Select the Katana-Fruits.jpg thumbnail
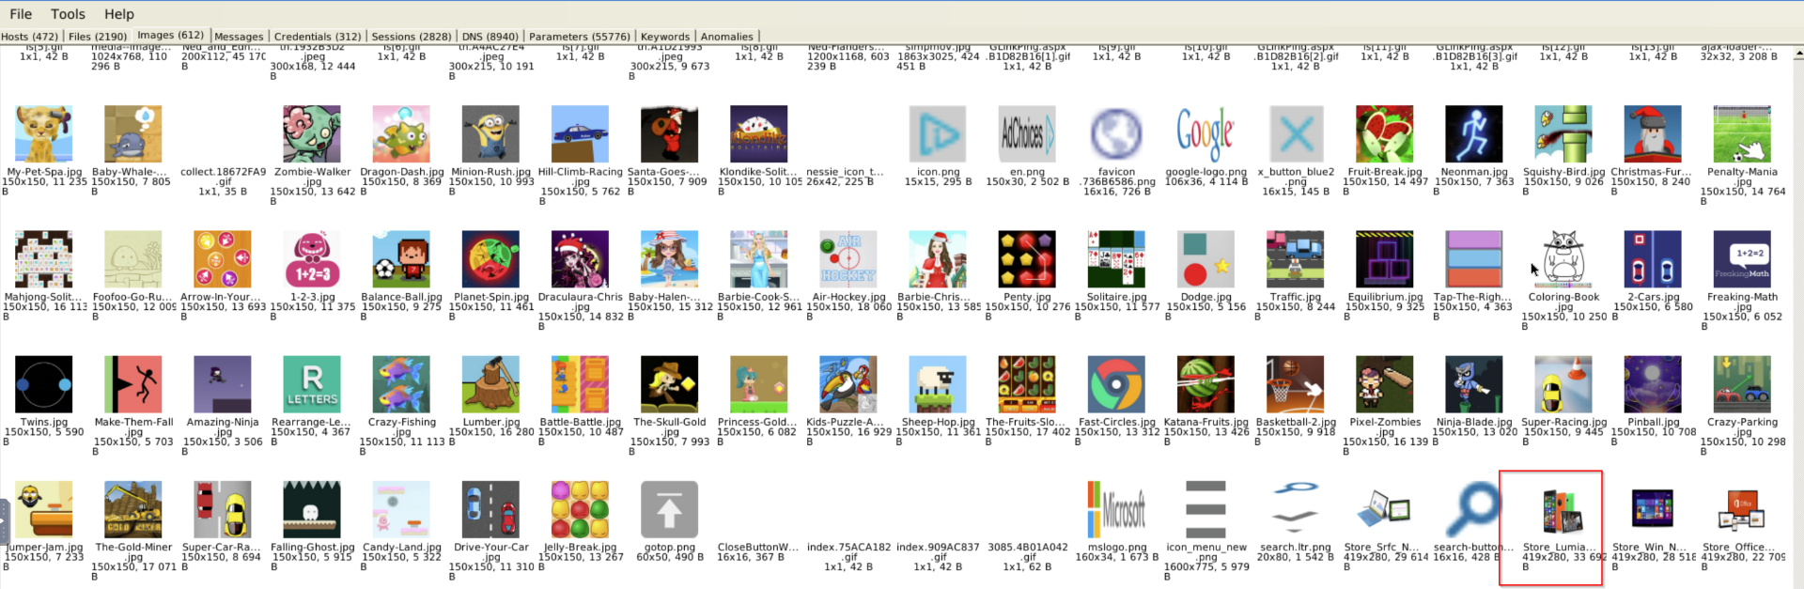 coord(1205,384)
